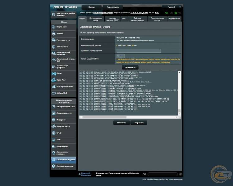Focus the remote log server address field
The height and width of the screenshot is (186, 233).
(139, 51)
